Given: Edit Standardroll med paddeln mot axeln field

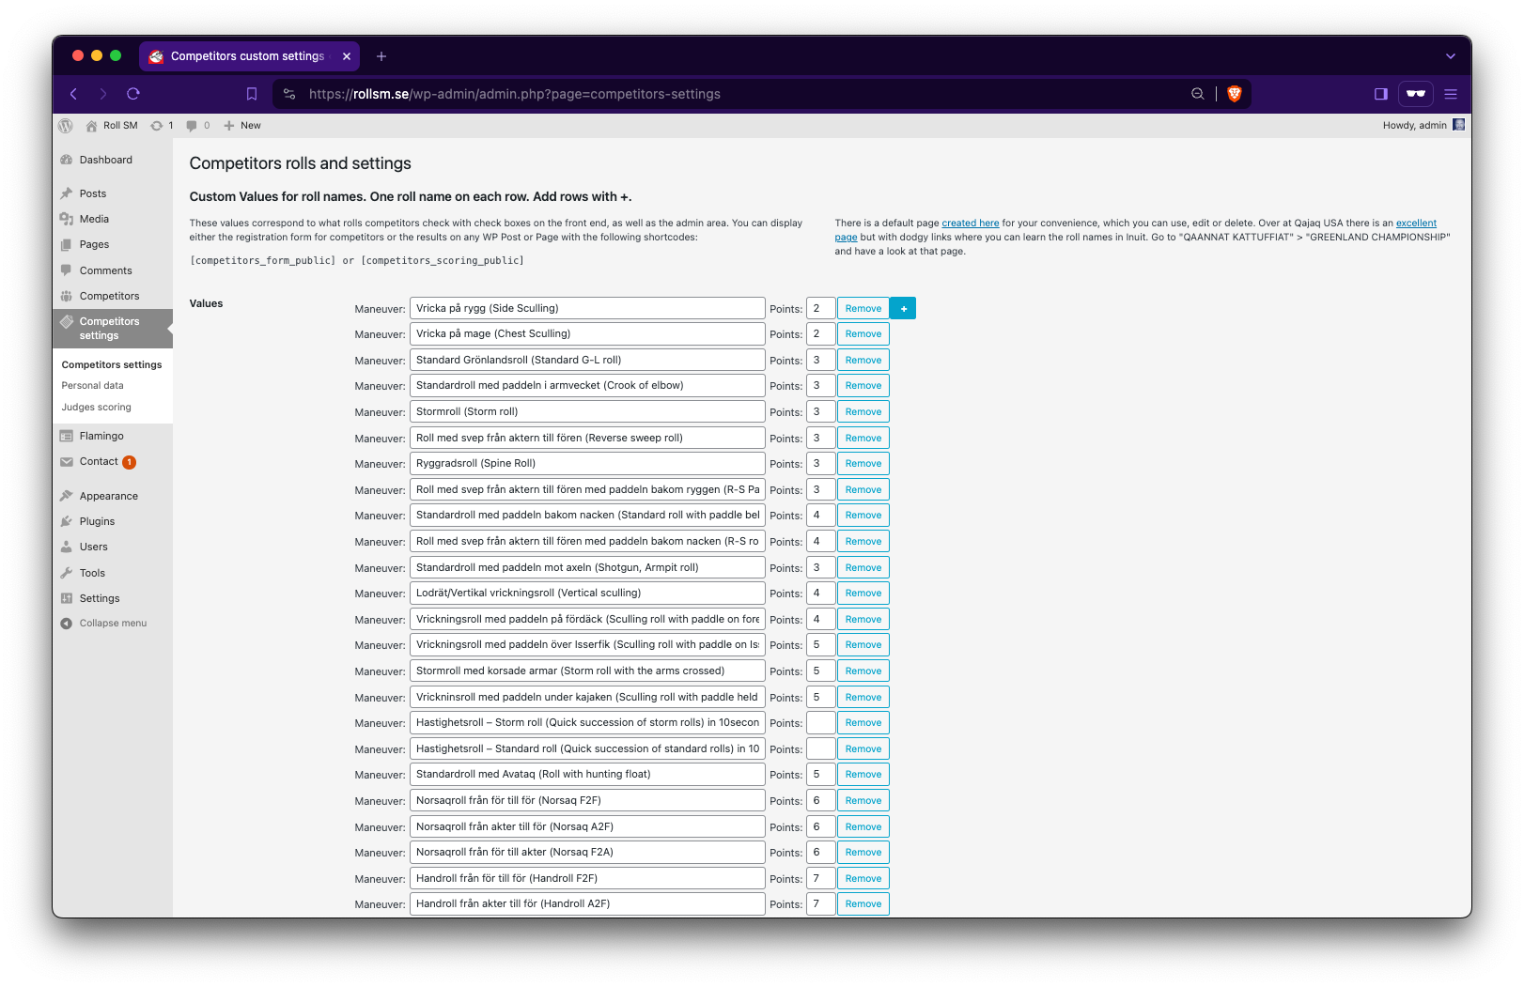Looking at the screenshot, I should (x=587, y=568).
